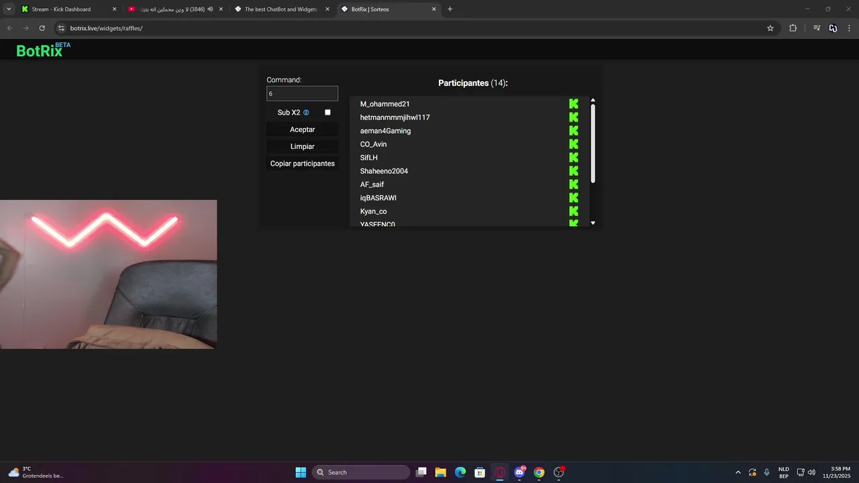The width and height of the screenshot is (859, 483).
Task: Enable the Sub X2 checkbox
Action: (x=327, y=112)
